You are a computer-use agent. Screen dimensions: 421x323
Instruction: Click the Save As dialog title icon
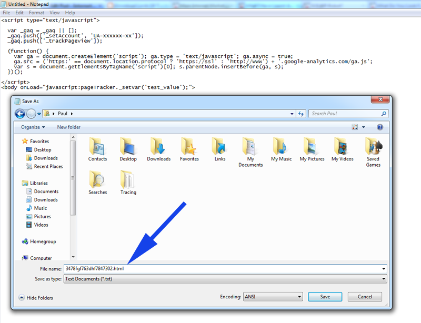pos(17,101)
